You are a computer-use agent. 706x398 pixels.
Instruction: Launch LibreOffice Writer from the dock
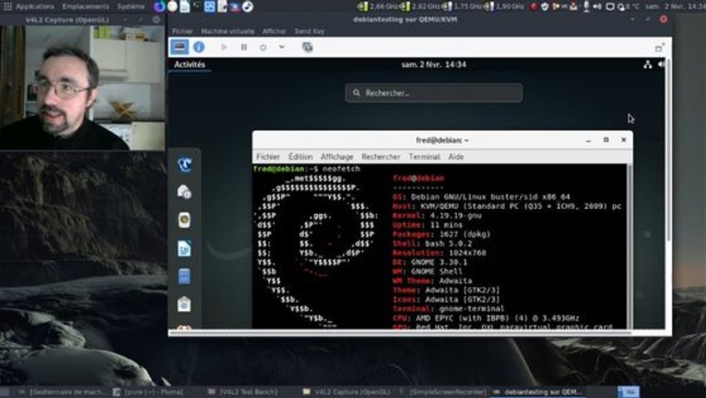(184, 248)
